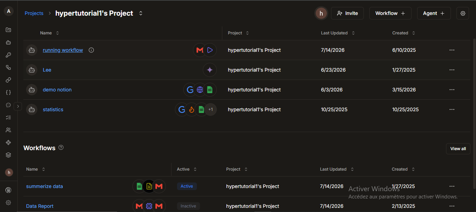Click the 'h' avatar in the sidebar
This screenshot has width=476, height=212.
pos(9,172)
